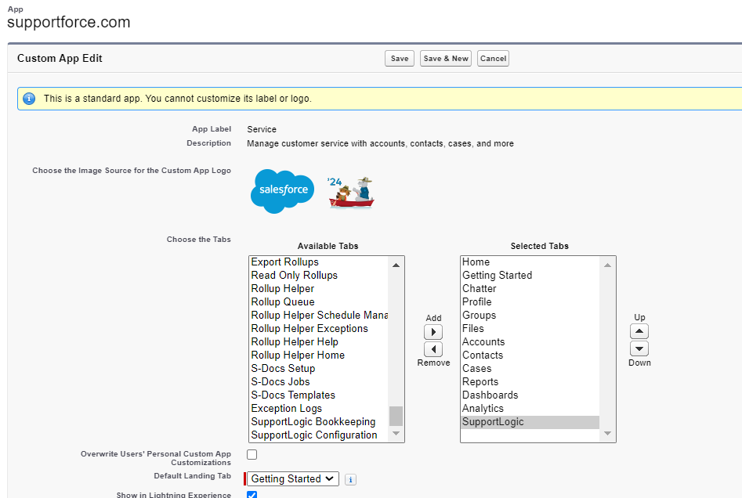
Task: Select Rollup Queue in Available Tabs
Action: [318, 301]
